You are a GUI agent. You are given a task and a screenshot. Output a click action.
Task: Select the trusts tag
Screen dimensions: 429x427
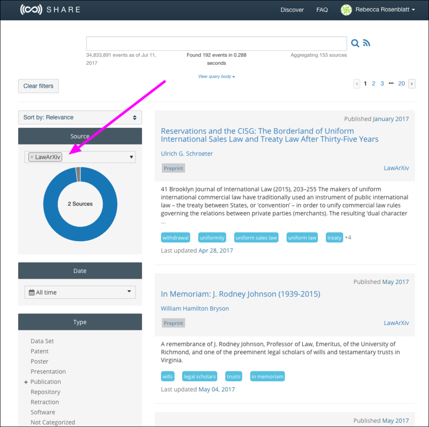click(233, 376)
